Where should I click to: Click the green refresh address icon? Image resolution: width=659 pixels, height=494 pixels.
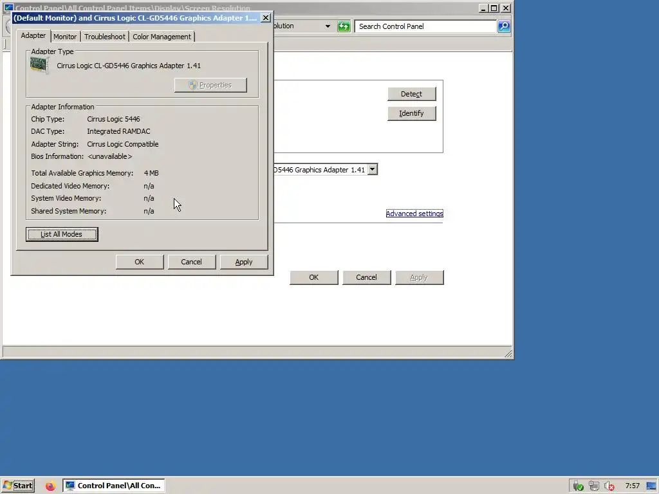coord(344,26)
